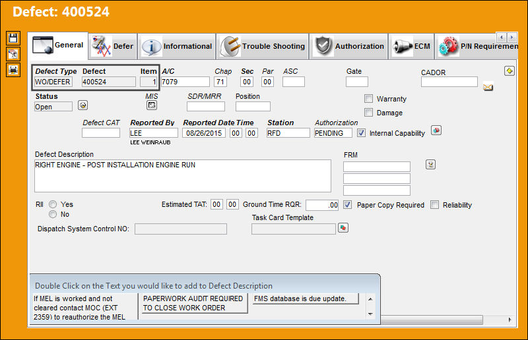Screen dimensions: 528x340
Task: Toggle the Warranty checkbox
Action: point(368,99)
